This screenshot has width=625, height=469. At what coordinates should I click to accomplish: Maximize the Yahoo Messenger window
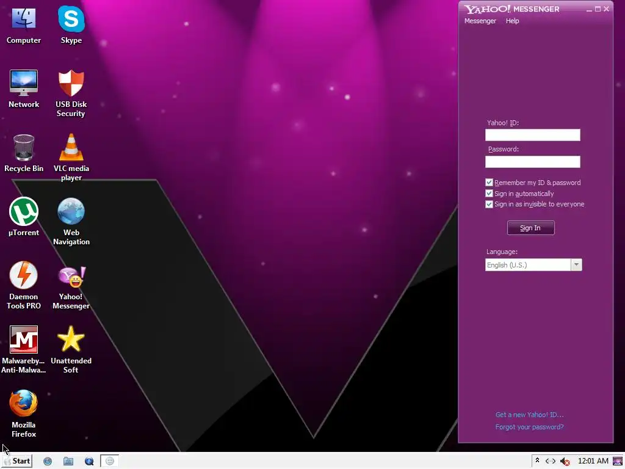[x=598, y=9]
